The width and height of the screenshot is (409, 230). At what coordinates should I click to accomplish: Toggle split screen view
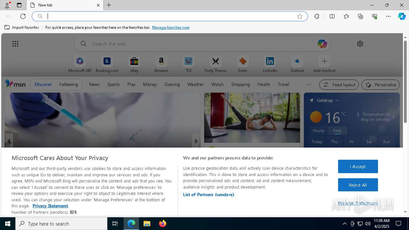point(332,16)
